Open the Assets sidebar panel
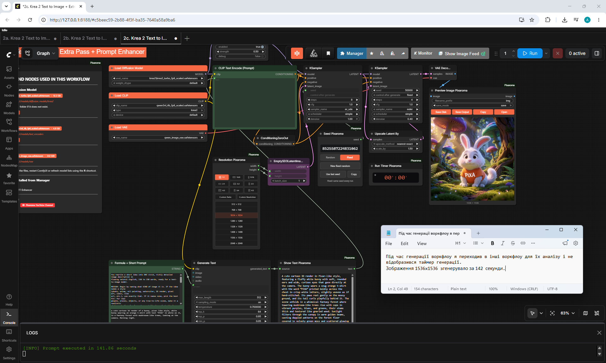Screen dimensions: 606x363 point(9,72)
